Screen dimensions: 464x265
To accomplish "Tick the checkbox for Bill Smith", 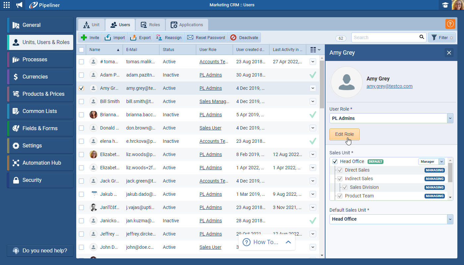I will [x=82, y=101].
